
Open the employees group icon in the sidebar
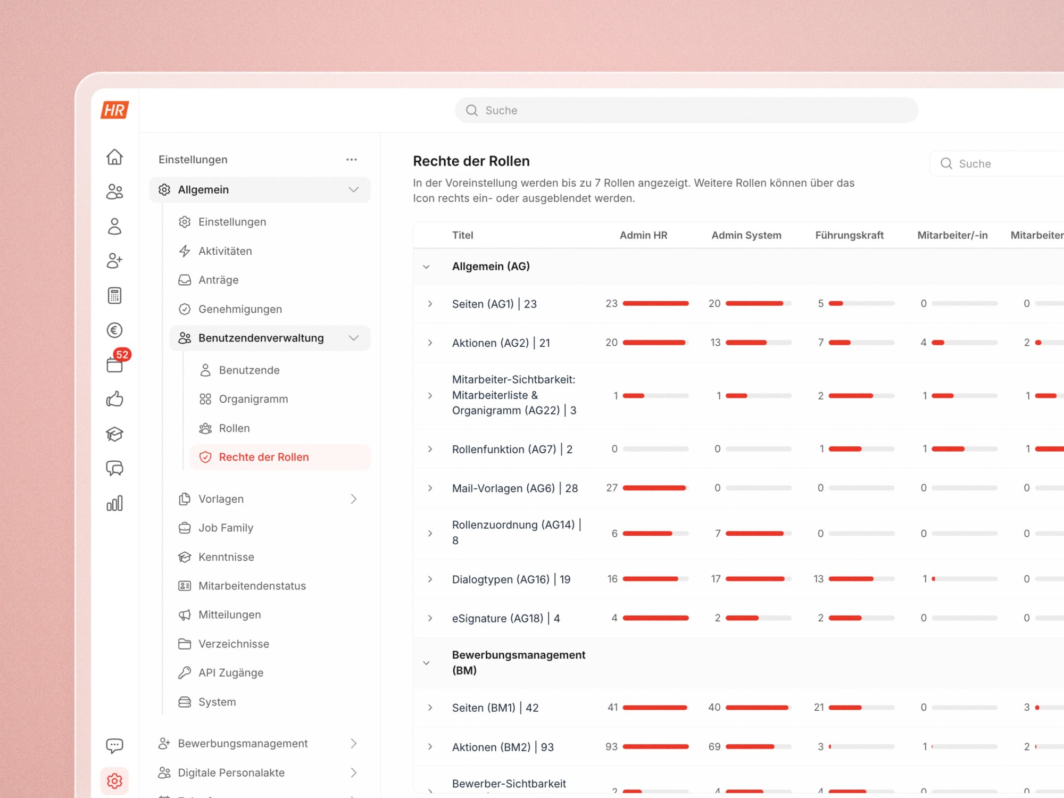114,192
